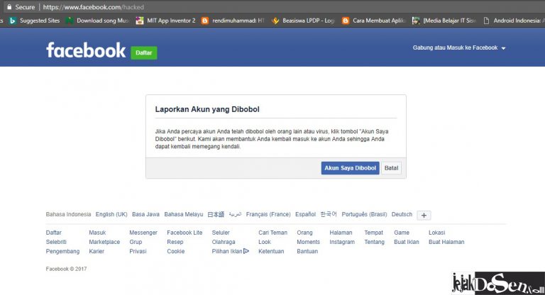Click the Akun Saya Dibobol button
545x295 pixels.
point(350,168)
